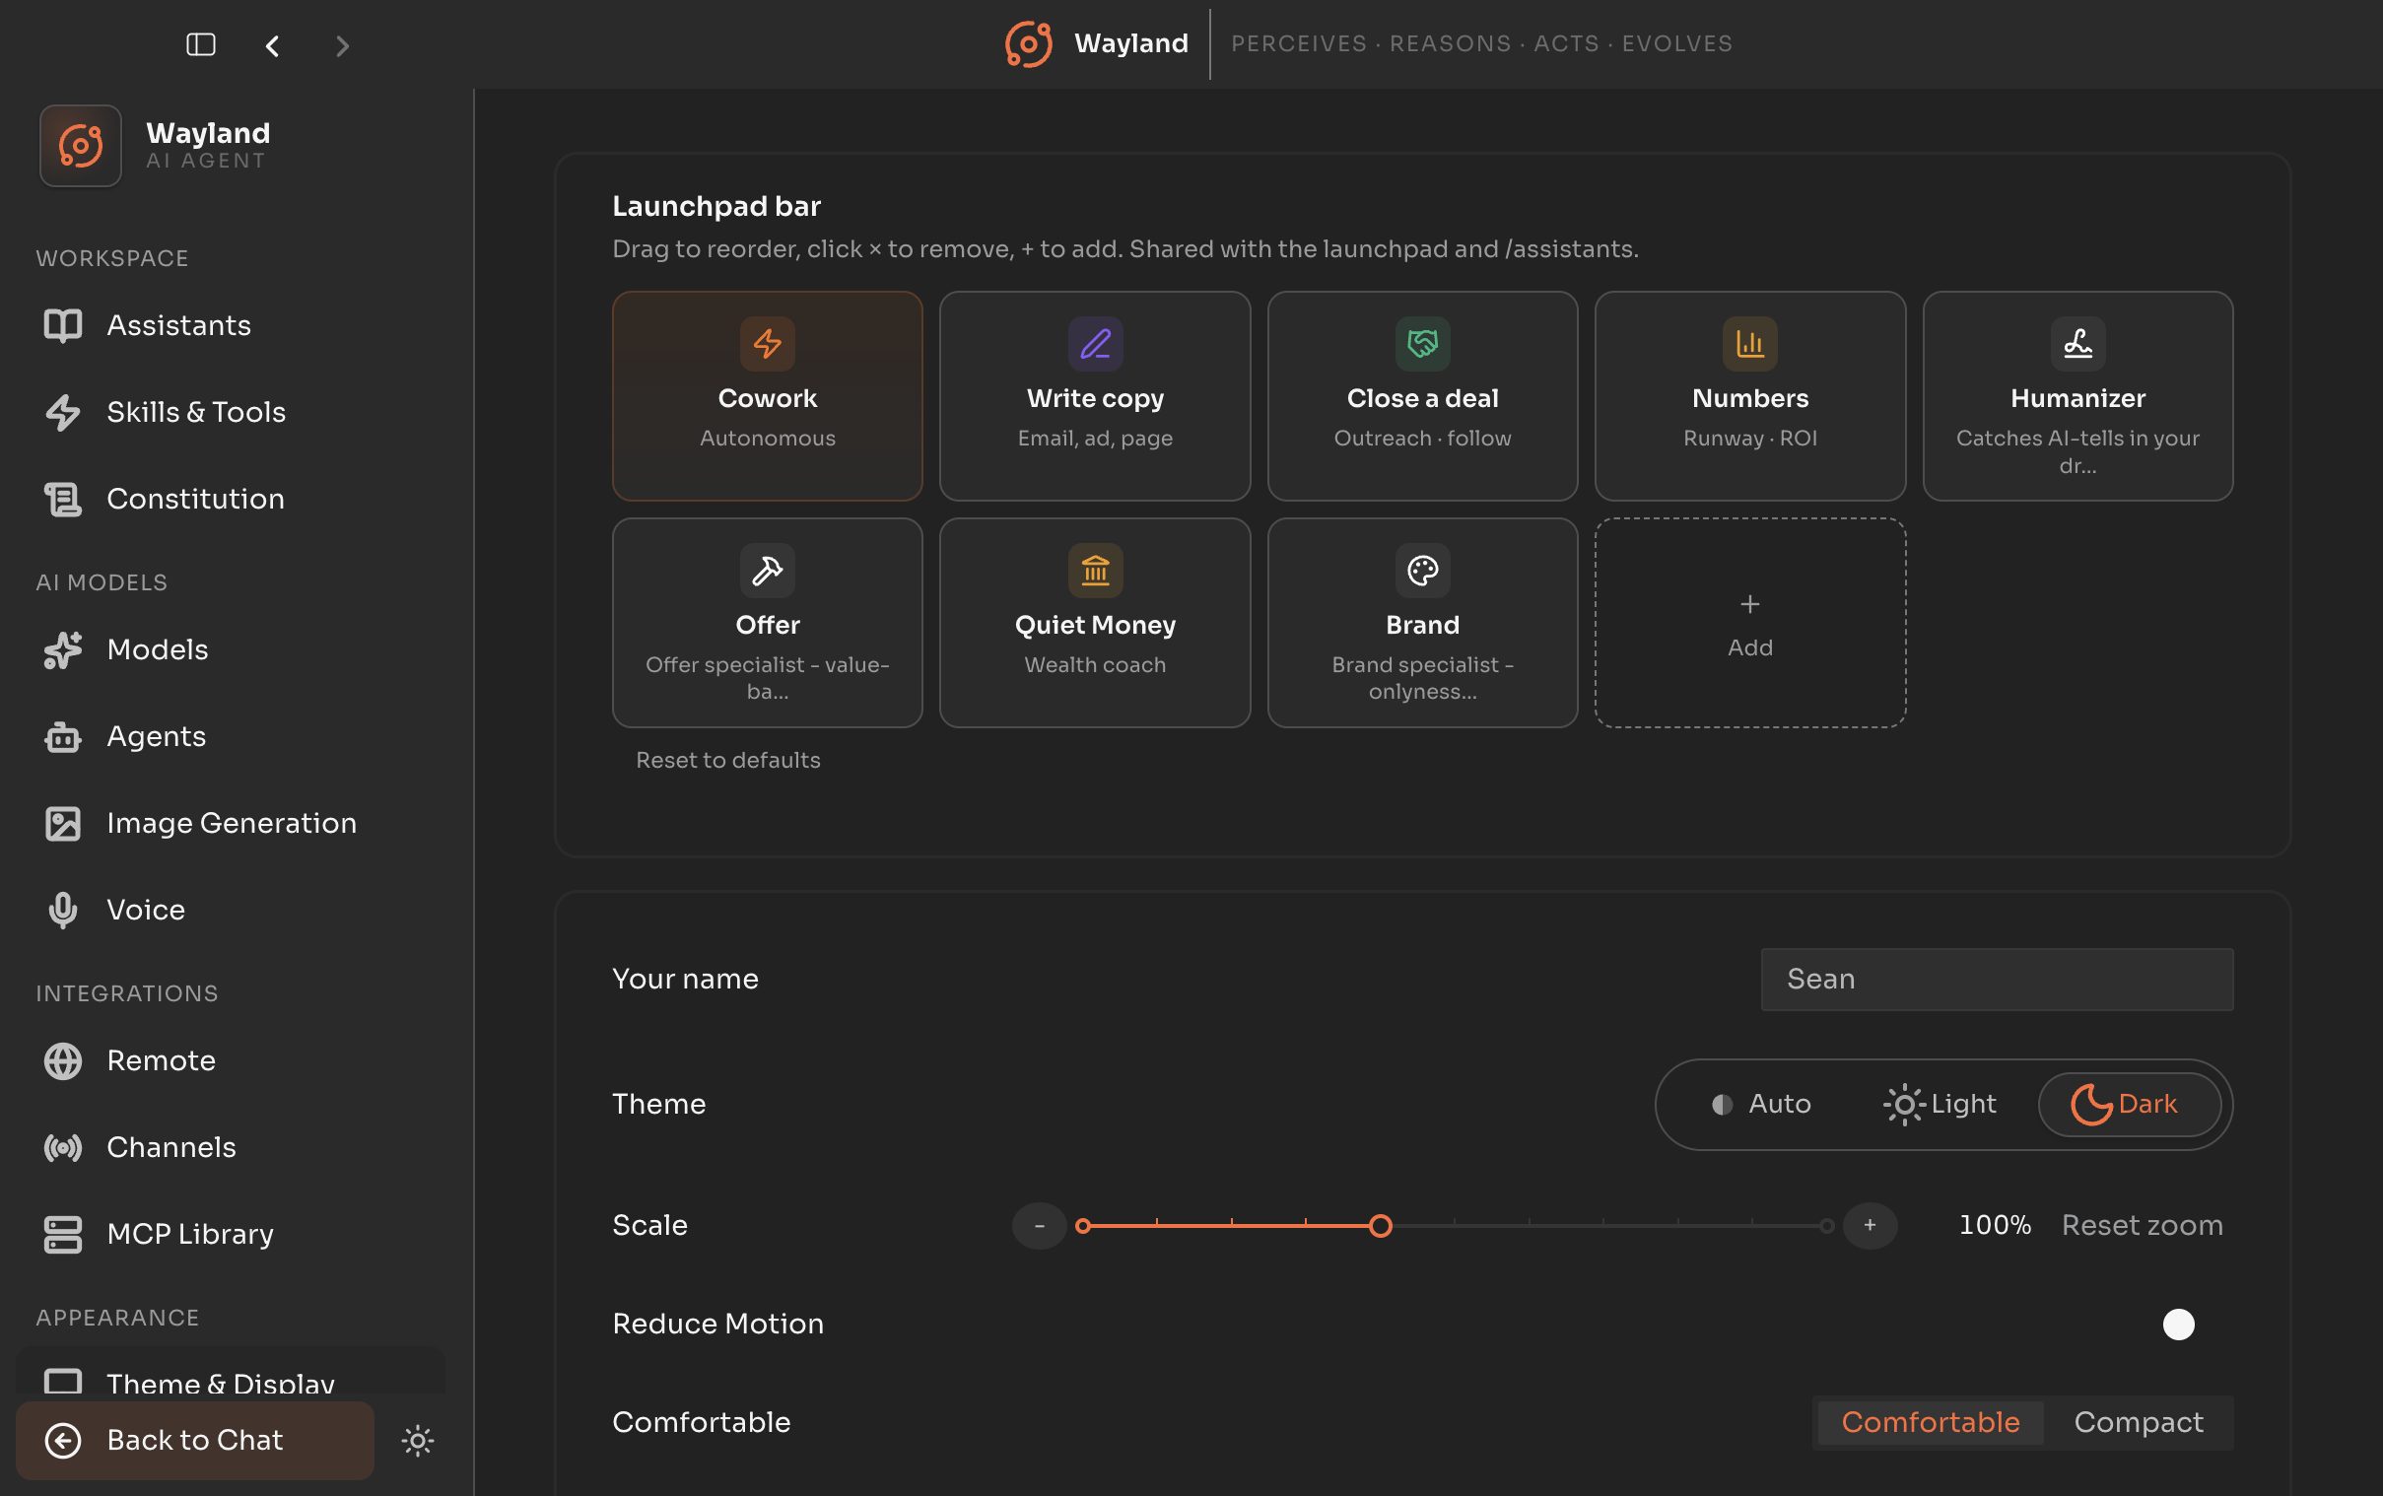Click the Outreach · follow subtitle
The width and height of the screenshot is (2383, 1496).
(x=1422, y=439)
